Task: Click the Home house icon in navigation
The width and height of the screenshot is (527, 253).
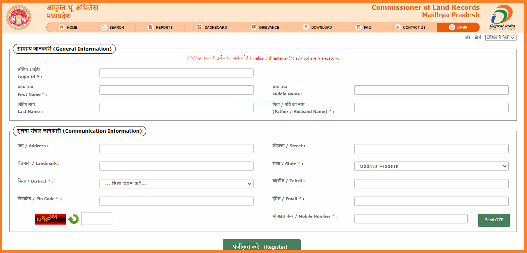Action: point(62,27)
